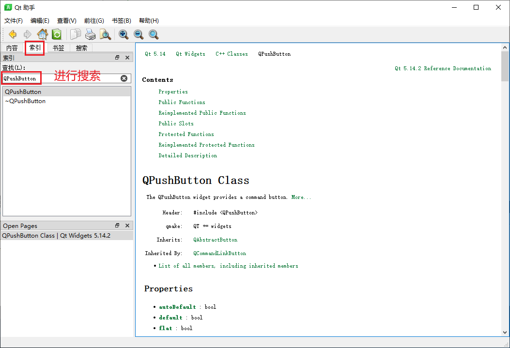Follow the Qt 5.14 breadcrumb link
Viewport: 510px width, 348px height.
pyautogui.click(x=155, y=54)
